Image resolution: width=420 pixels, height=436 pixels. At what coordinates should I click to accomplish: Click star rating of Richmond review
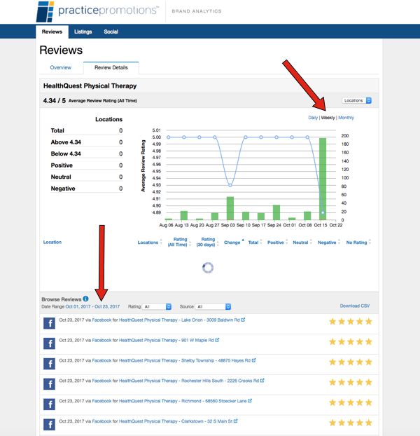pos(350,402)
